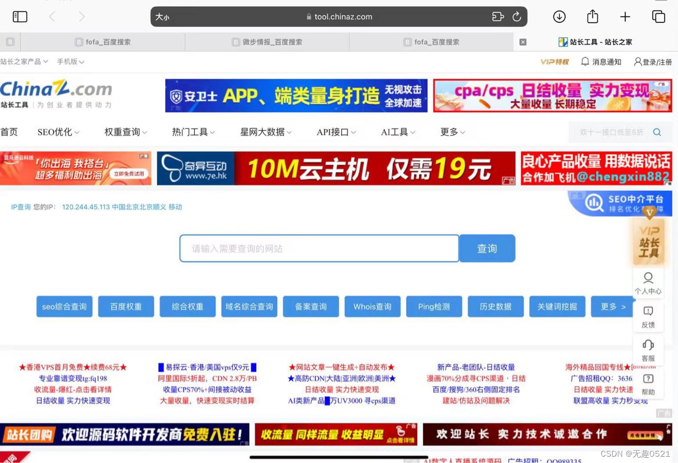678x463 pixels.
Task: Reload the page with refresh icon
Action: 517,17
